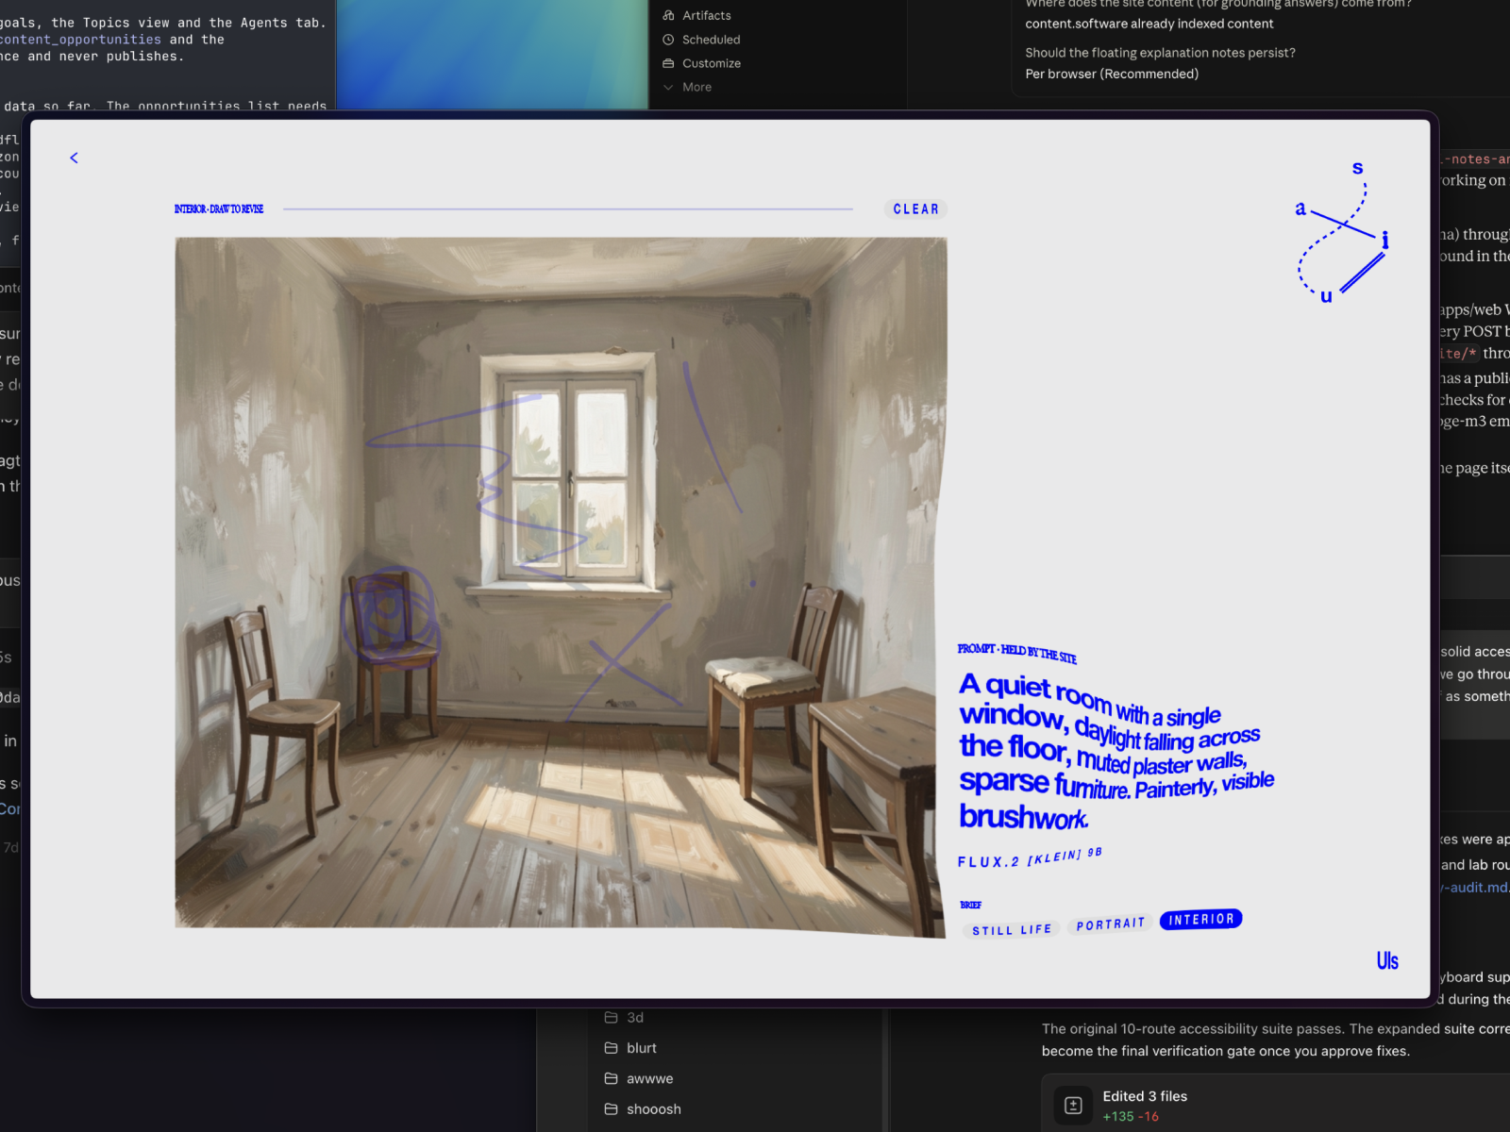The width and height of the screenshot is (1510, 1132).
Task: Click 'PROMPT · HELD BY THE SITE' label
Action: click(x=1016, y=652)
